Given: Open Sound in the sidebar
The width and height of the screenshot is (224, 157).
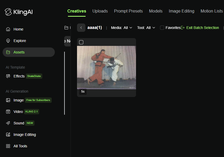Looking at the screenshot, I should click(x=19, y=123).
